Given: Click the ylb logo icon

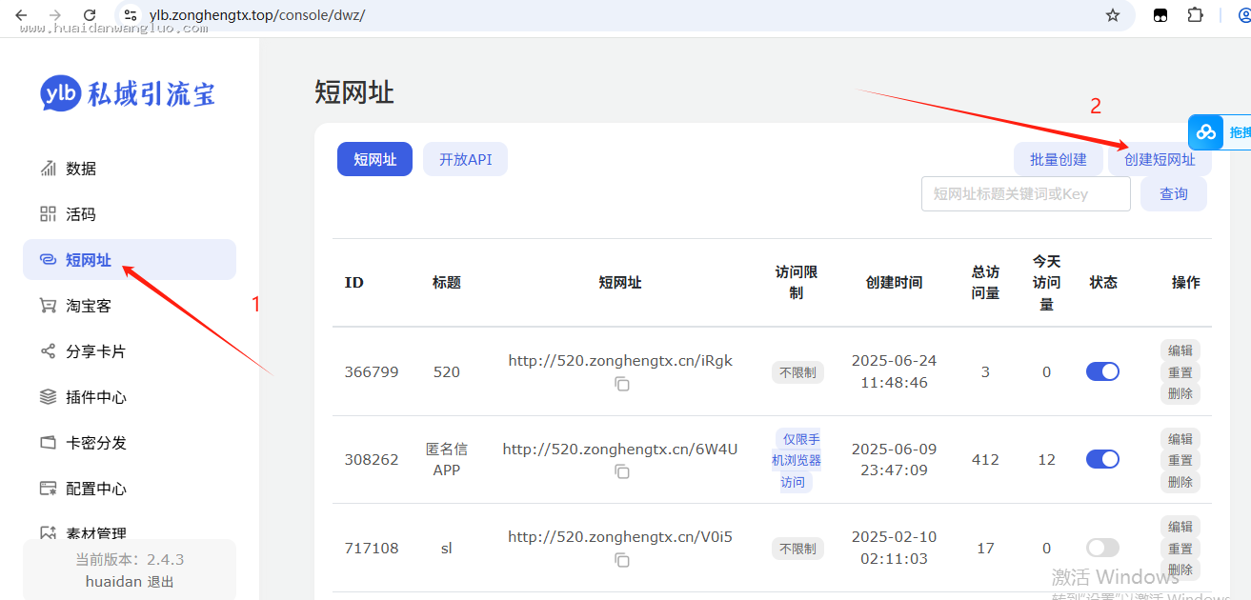Looking at the screenshot, I should (x=61, y=93).
